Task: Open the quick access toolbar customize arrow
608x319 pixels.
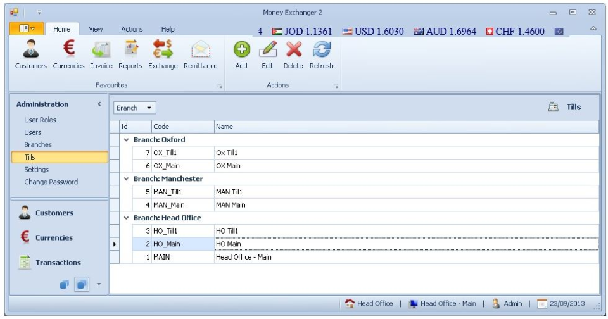Action: click(x=39, y=13)
